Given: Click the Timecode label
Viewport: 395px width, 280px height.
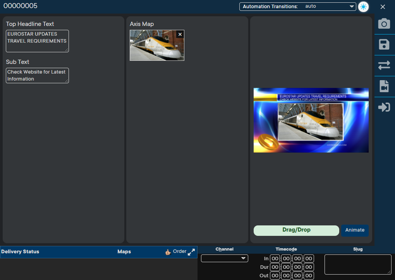Looking at the screenshot, I should click(x=286, y=249).
